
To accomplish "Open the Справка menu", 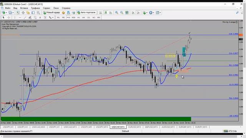I will (x=66, y=8).
